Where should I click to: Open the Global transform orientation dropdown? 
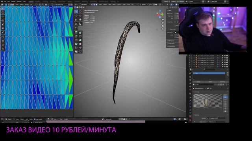pos(143,5)
